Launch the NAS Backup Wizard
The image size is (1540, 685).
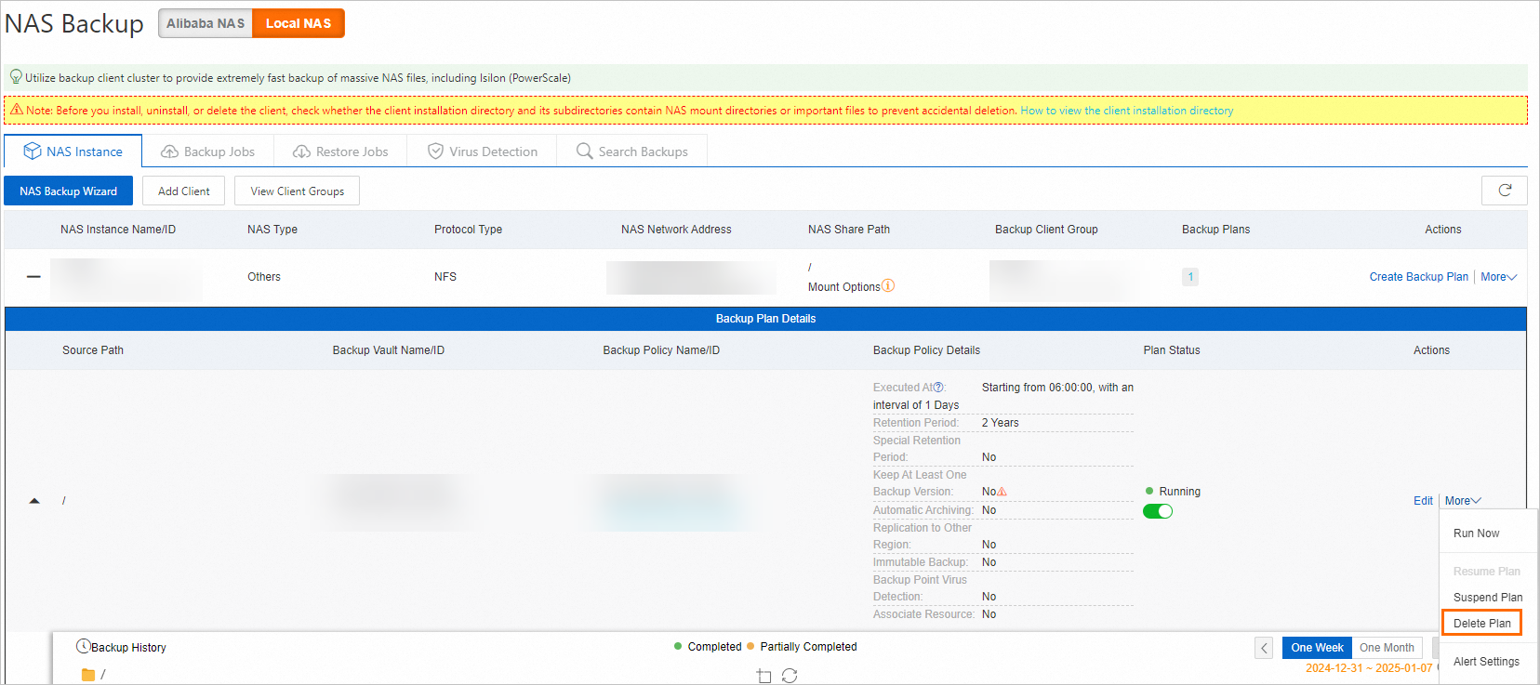(x=69, y=191)
